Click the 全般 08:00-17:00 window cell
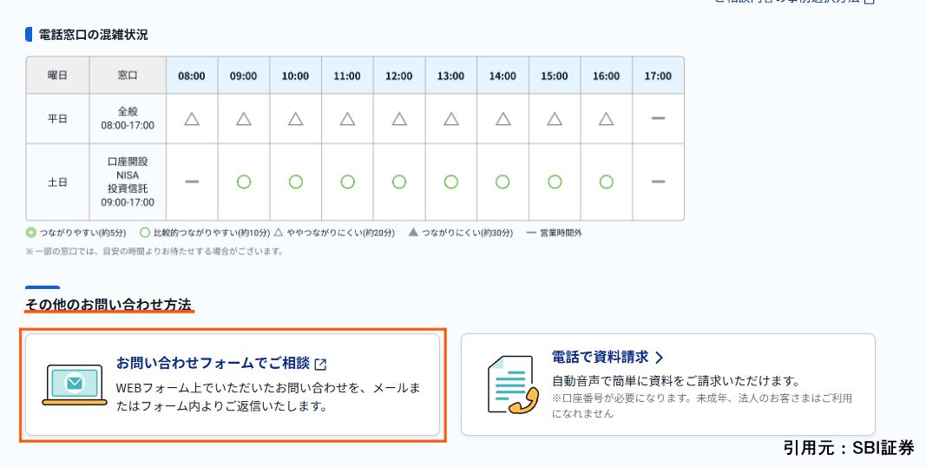 (x=128, y=119)
